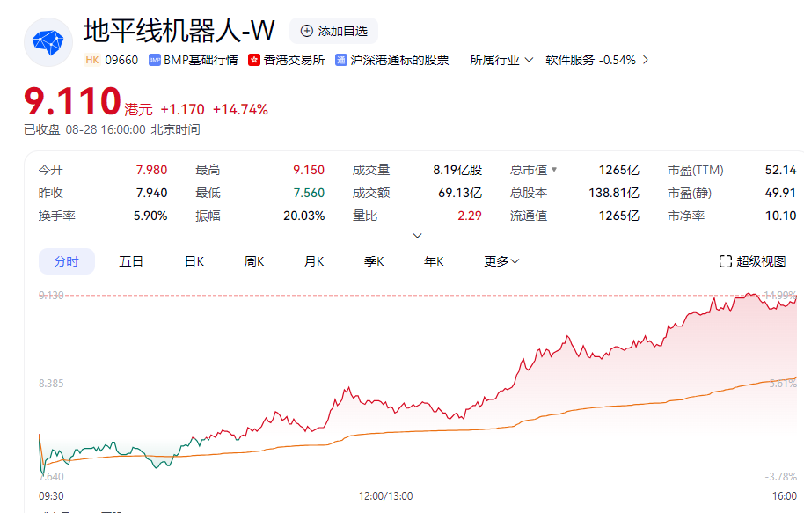Click the Horizon Robotics blue logo

pos(48,42)
